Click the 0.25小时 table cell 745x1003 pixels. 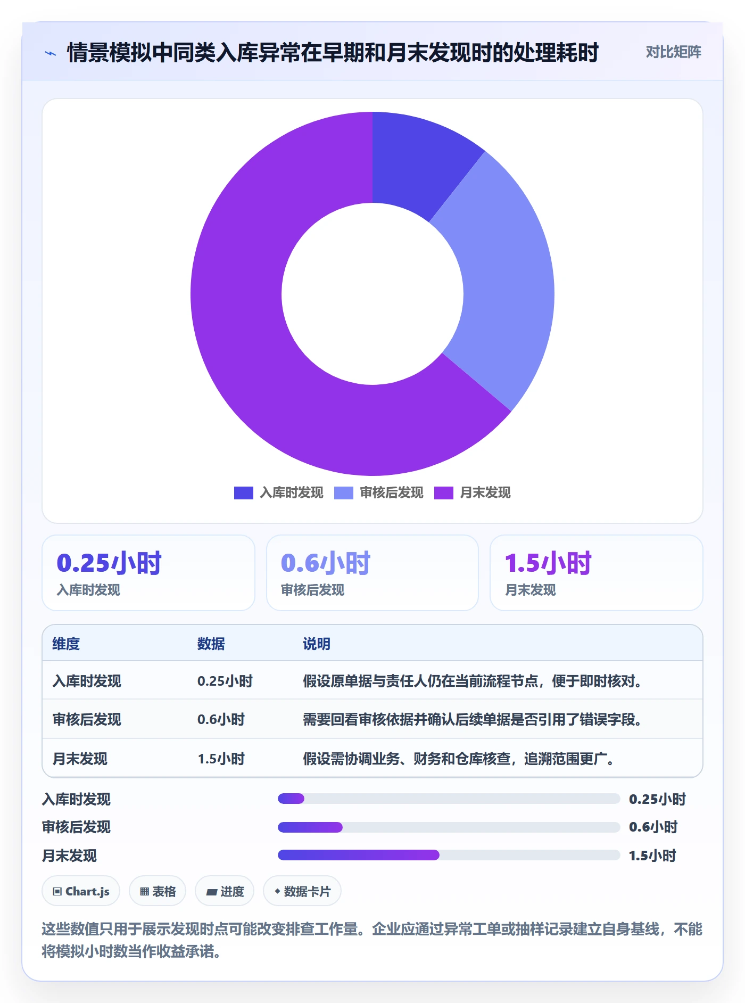click(x=225, y=681)
